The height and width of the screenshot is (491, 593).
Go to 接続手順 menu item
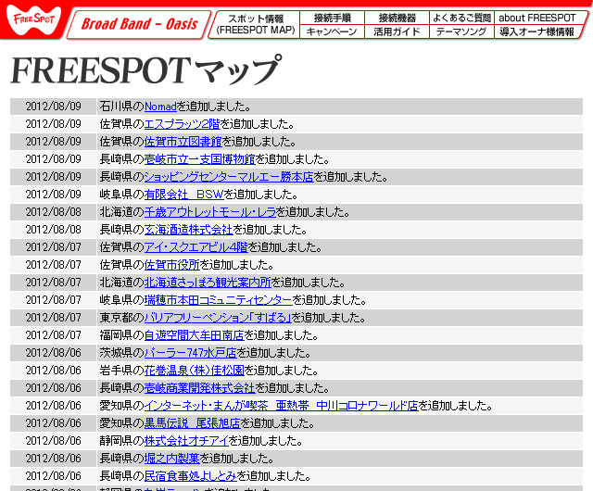332,18
